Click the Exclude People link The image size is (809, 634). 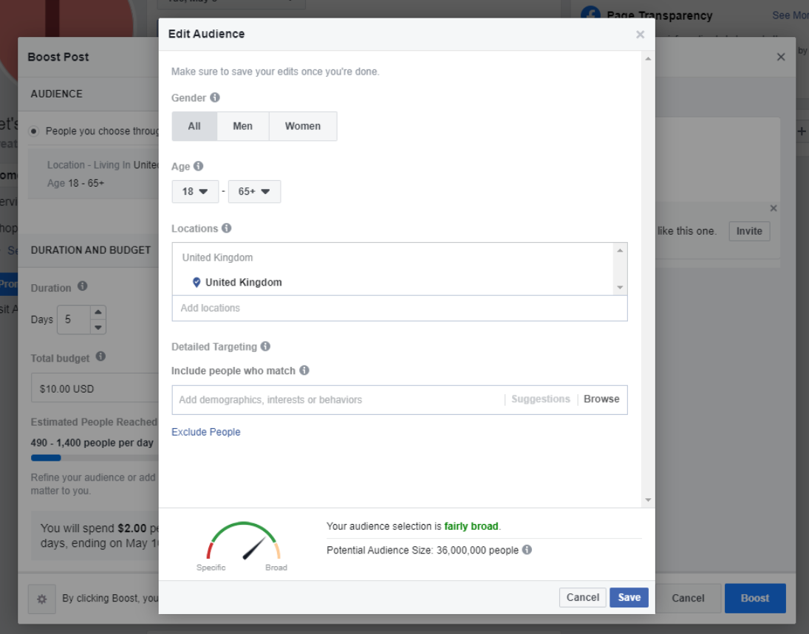(205, 432)
